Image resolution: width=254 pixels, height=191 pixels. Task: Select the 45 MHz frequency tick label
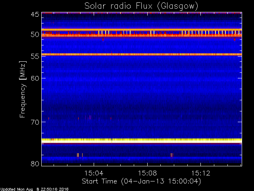(x=35, y=15)
